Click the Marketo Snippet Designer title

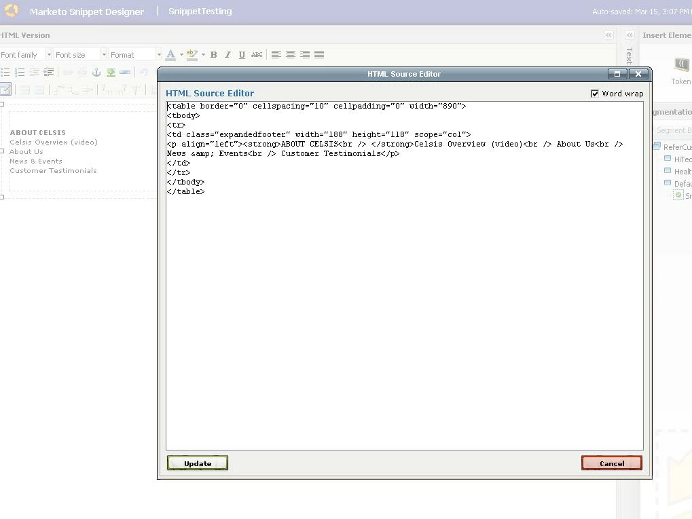pos(87,12)
